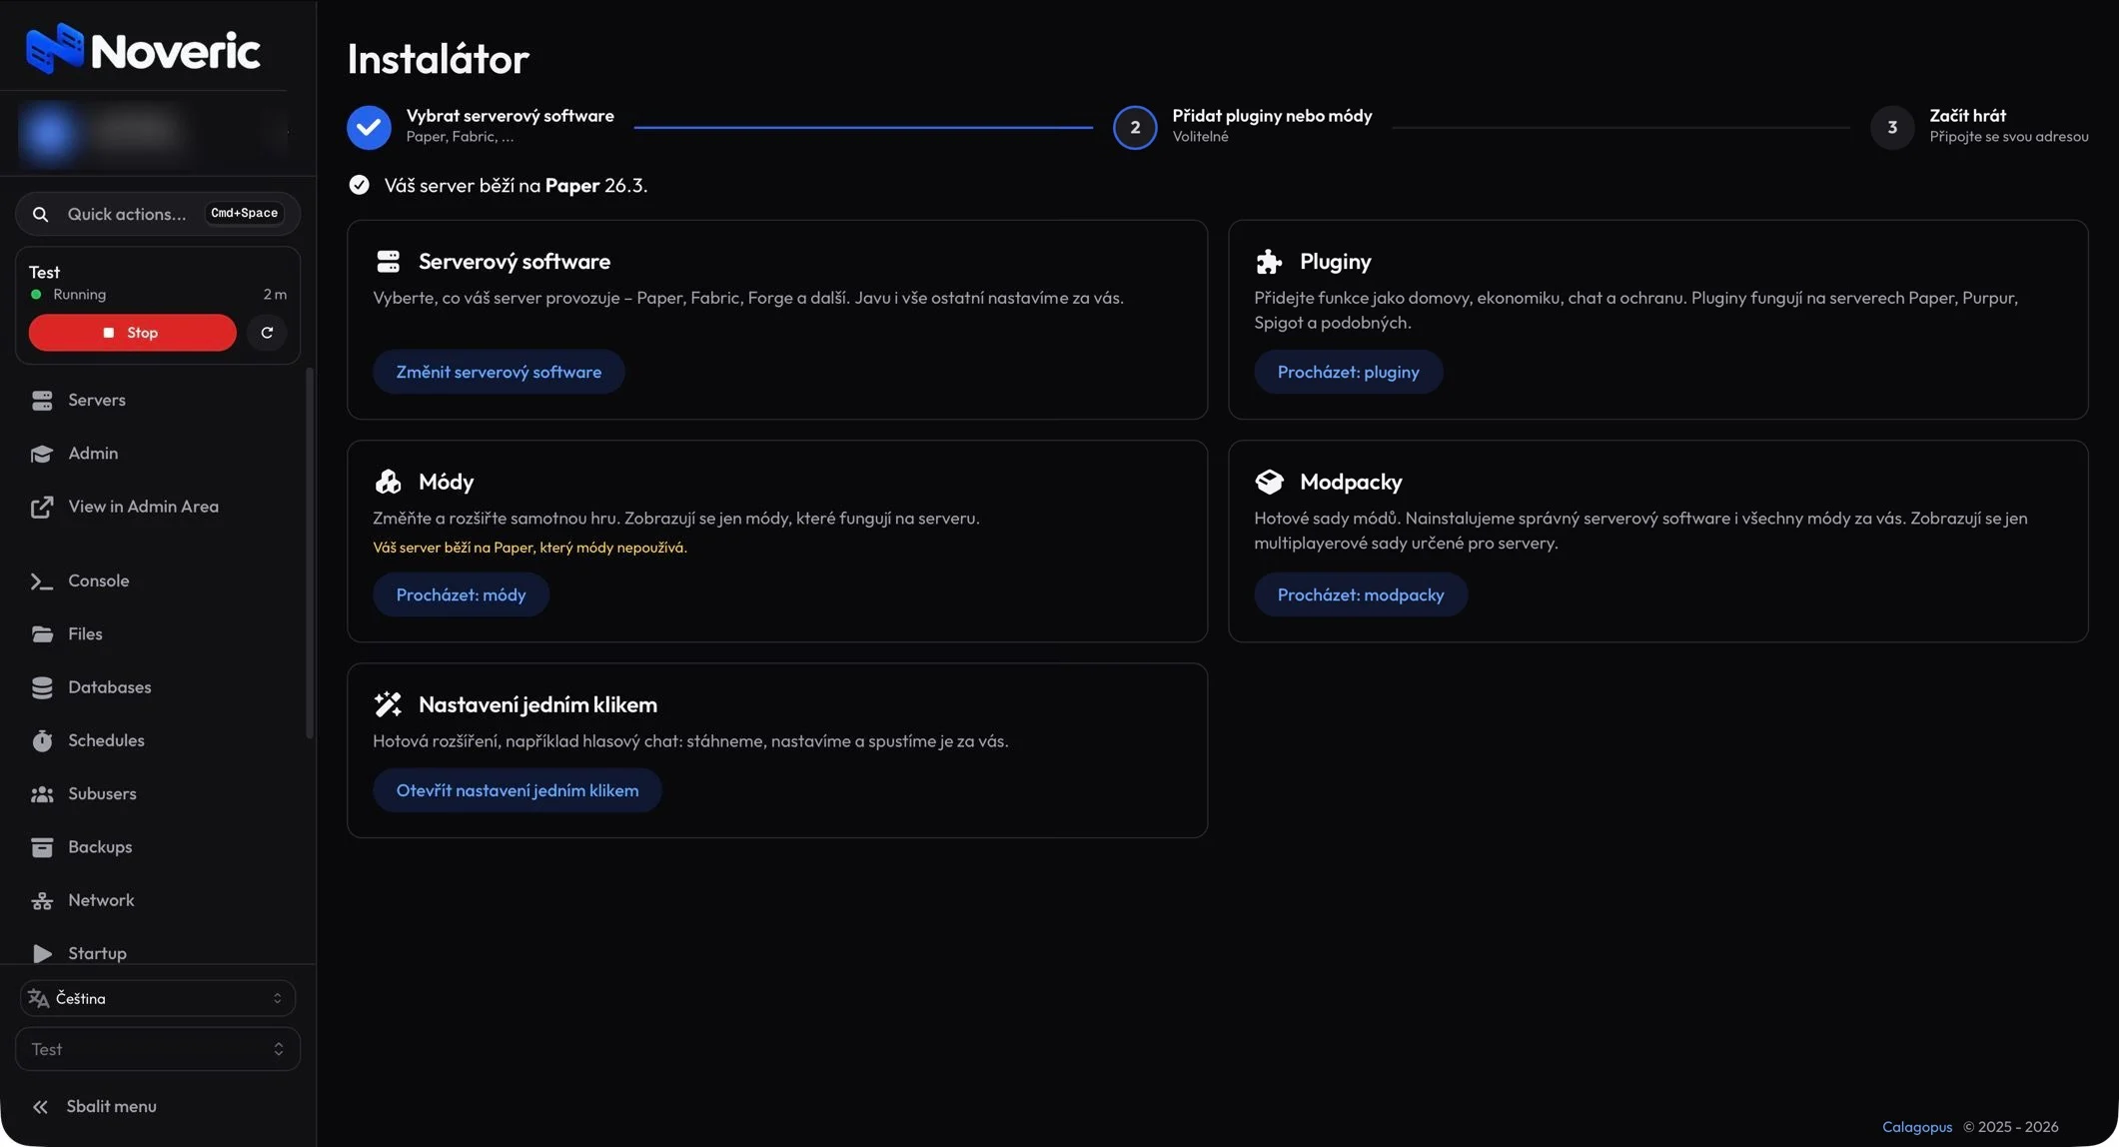Click the Console prompt icon
The width and height of the screenshot is (2119, 1147).
tap(42, 581)
